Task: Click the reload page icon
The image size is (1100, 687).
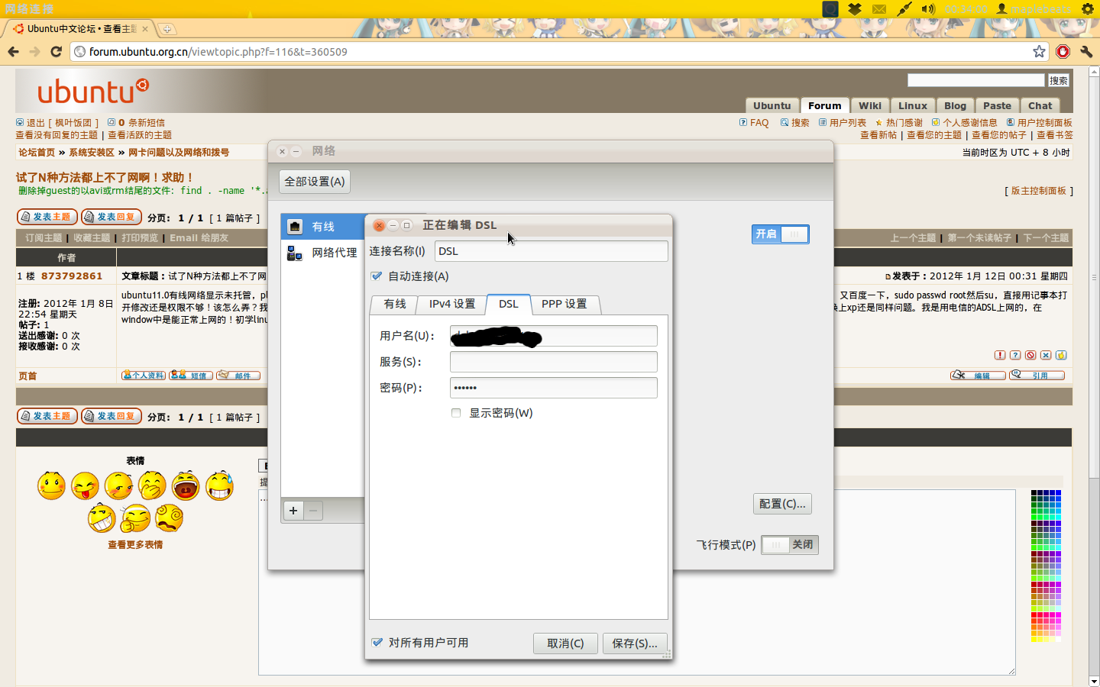Action: [56, 51]
